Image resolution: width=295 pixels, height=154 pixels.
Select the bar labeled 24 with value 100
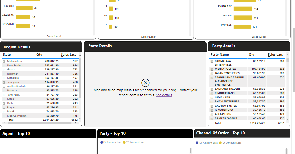[x=111, y=18]
